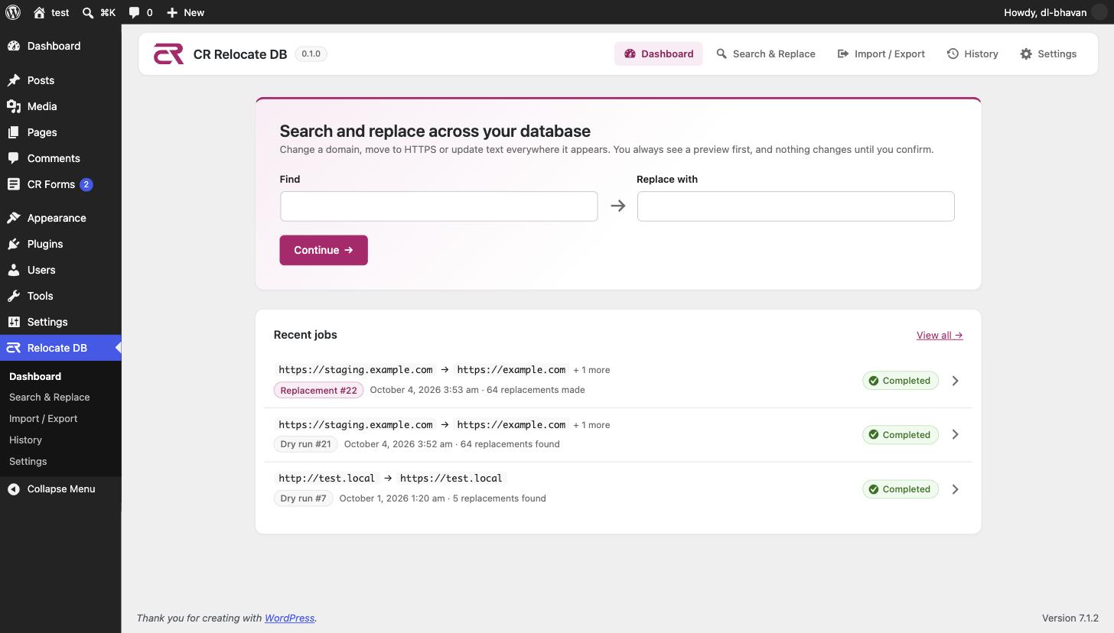The image size is (1114, 633).
Task: Open the Howdy, dl-bhavan account menu
Action: click(x=1054, y=12)
